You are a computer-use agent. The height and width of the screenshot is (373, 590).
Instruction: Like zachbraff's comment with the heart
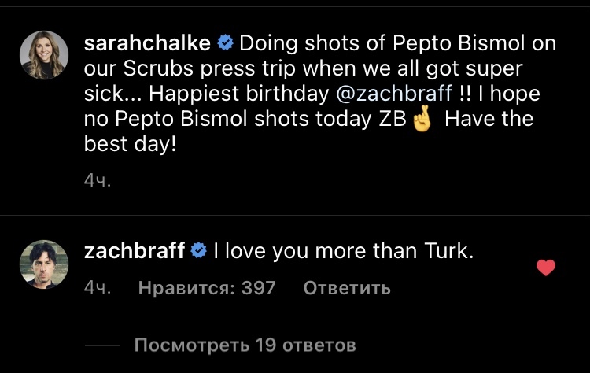[x=545, y=268]
